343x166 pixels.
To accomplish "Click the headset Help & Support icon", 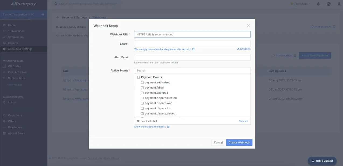I will pos(313,161).
